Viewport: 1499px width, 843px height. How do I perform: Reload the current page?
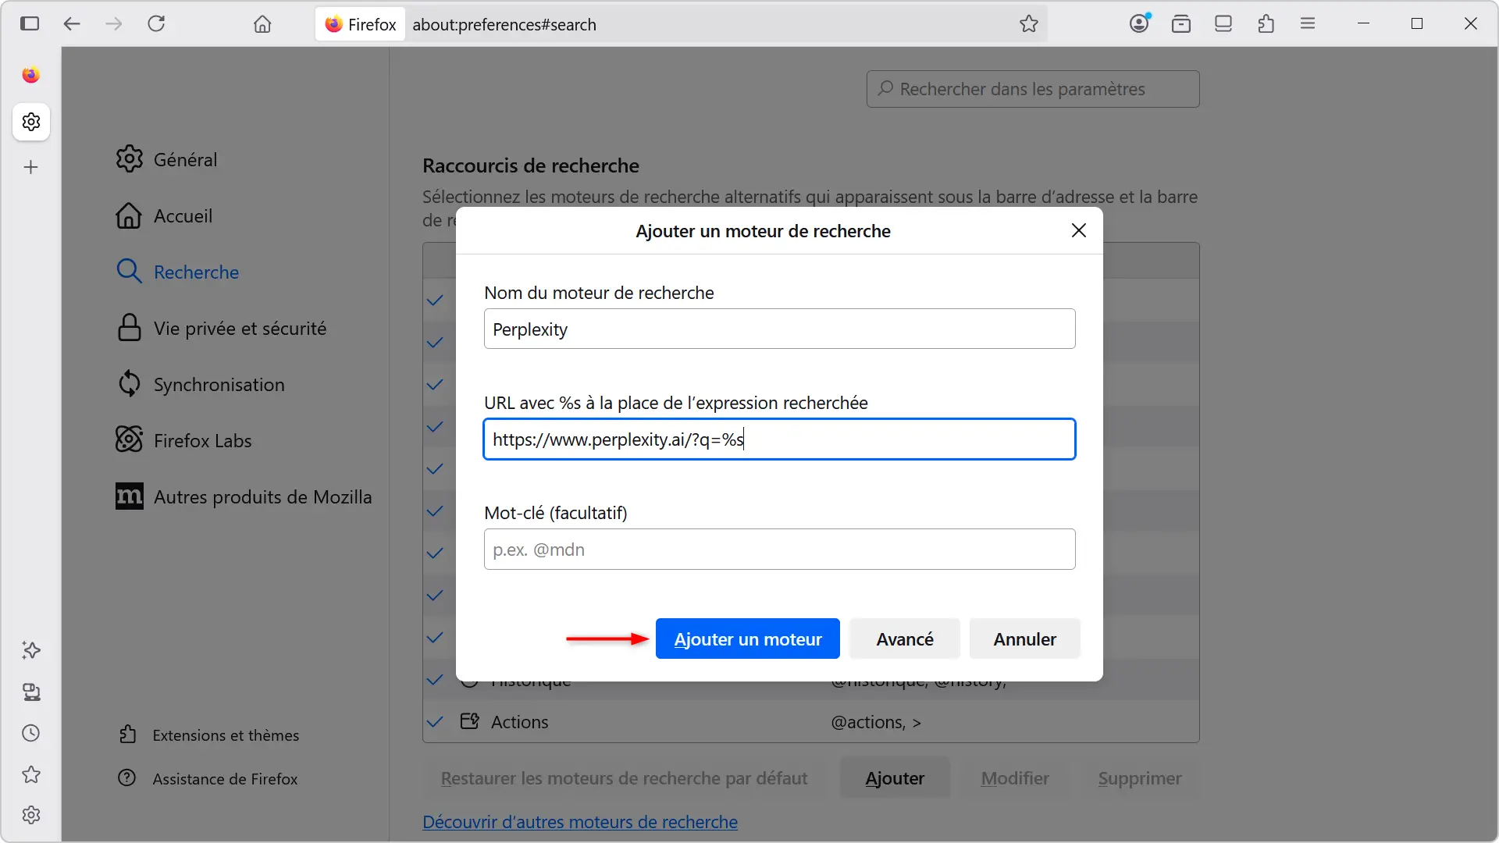156,23
